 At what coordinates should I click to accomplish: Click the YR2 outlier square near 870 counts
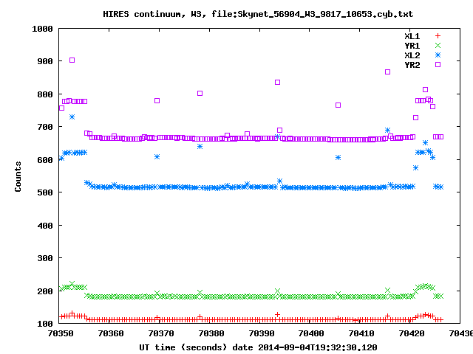pos(387,72)
